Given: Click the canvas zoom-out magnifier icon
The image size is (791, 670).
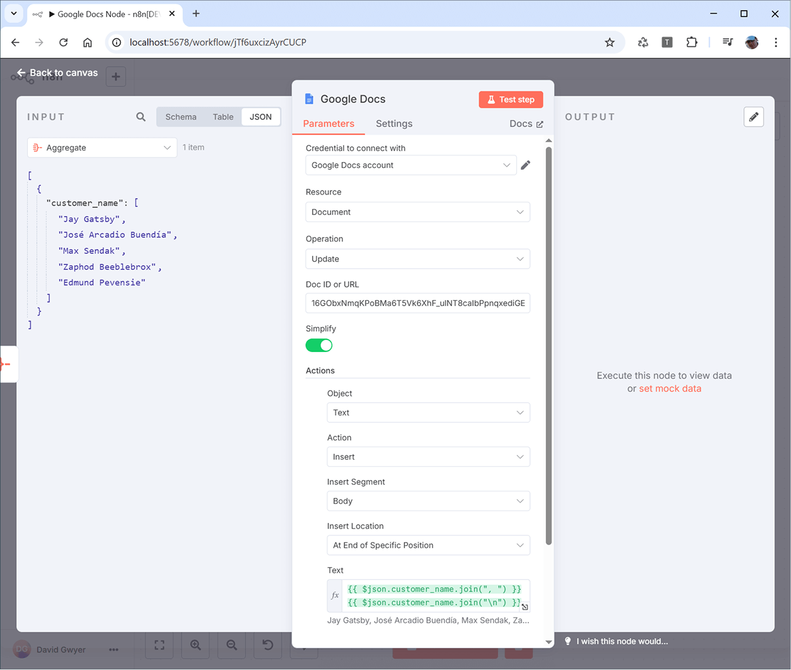Looking at the screenshot, I should pos(232,645).
